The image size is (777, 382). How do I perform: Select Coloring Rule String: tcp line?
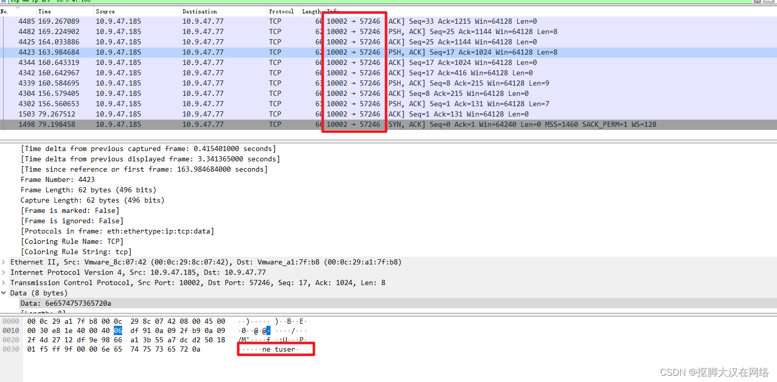tap(76, 252)
